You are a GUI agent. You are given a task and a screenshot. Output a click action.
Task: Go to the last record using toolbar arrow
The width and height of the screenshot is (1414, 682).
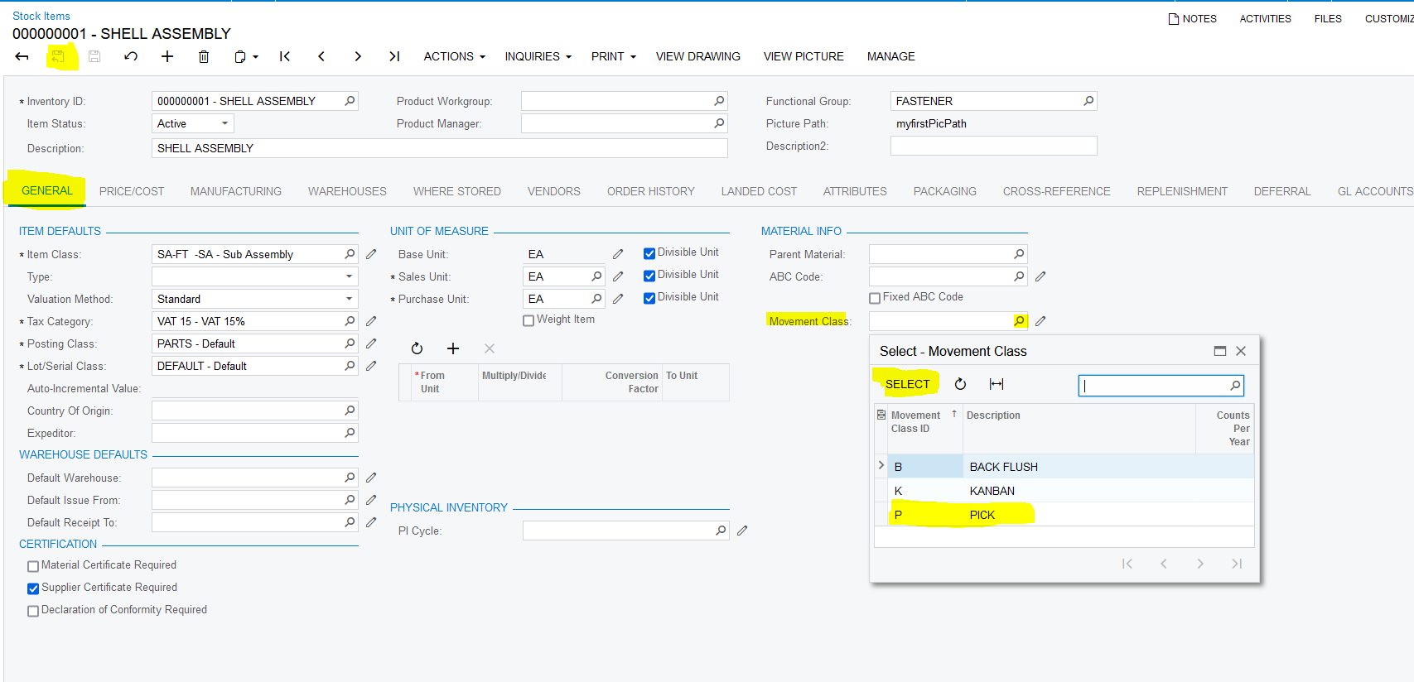394,56
